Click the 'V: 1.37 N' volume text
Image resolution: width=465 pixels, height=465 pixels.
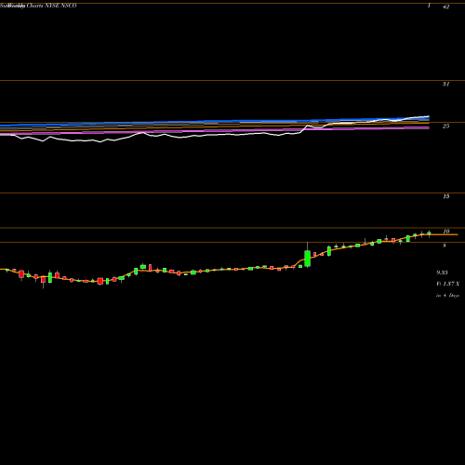[447, 284]
